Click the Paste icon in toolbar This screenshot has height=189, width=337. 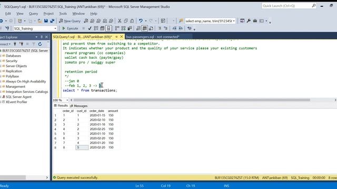pyautogui.click(x=132, y=21)
